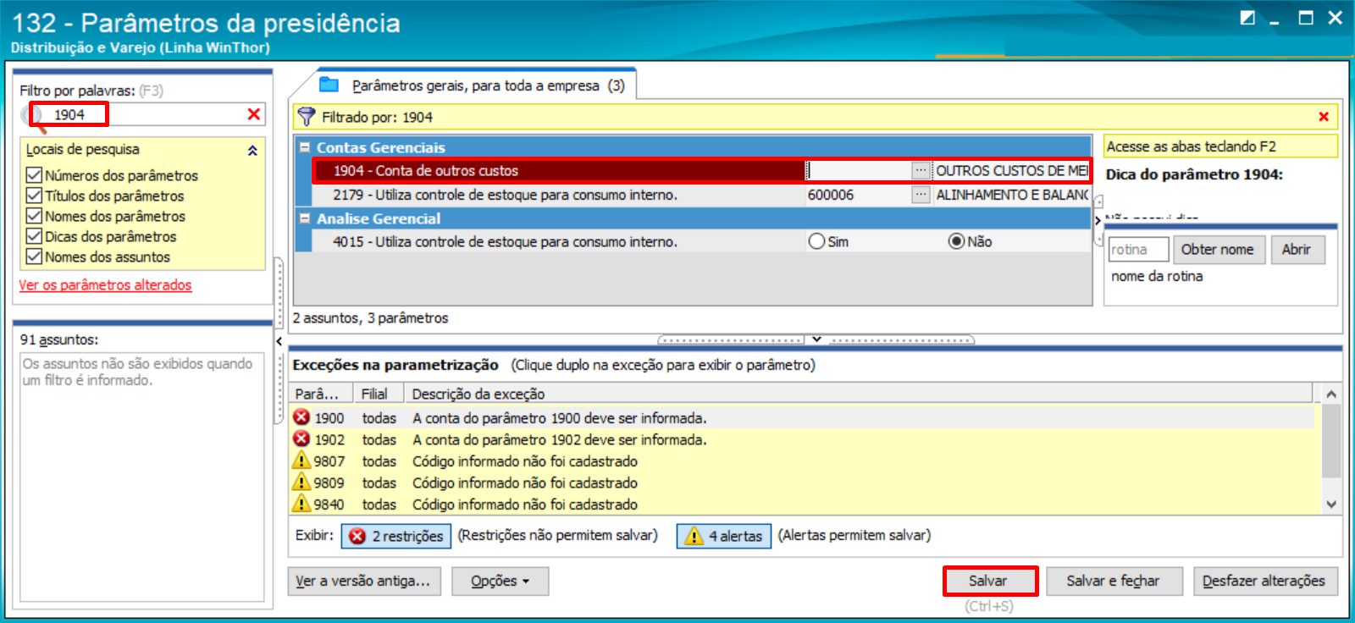The image size is (1355, 623).
Task: Sort by 'Parâ...' column header
Action: [322, 394]
